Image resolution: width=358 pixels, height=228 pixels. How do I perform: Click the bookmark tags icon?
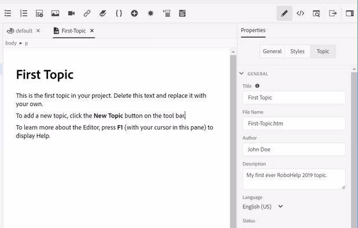click(x=103, y=13)
